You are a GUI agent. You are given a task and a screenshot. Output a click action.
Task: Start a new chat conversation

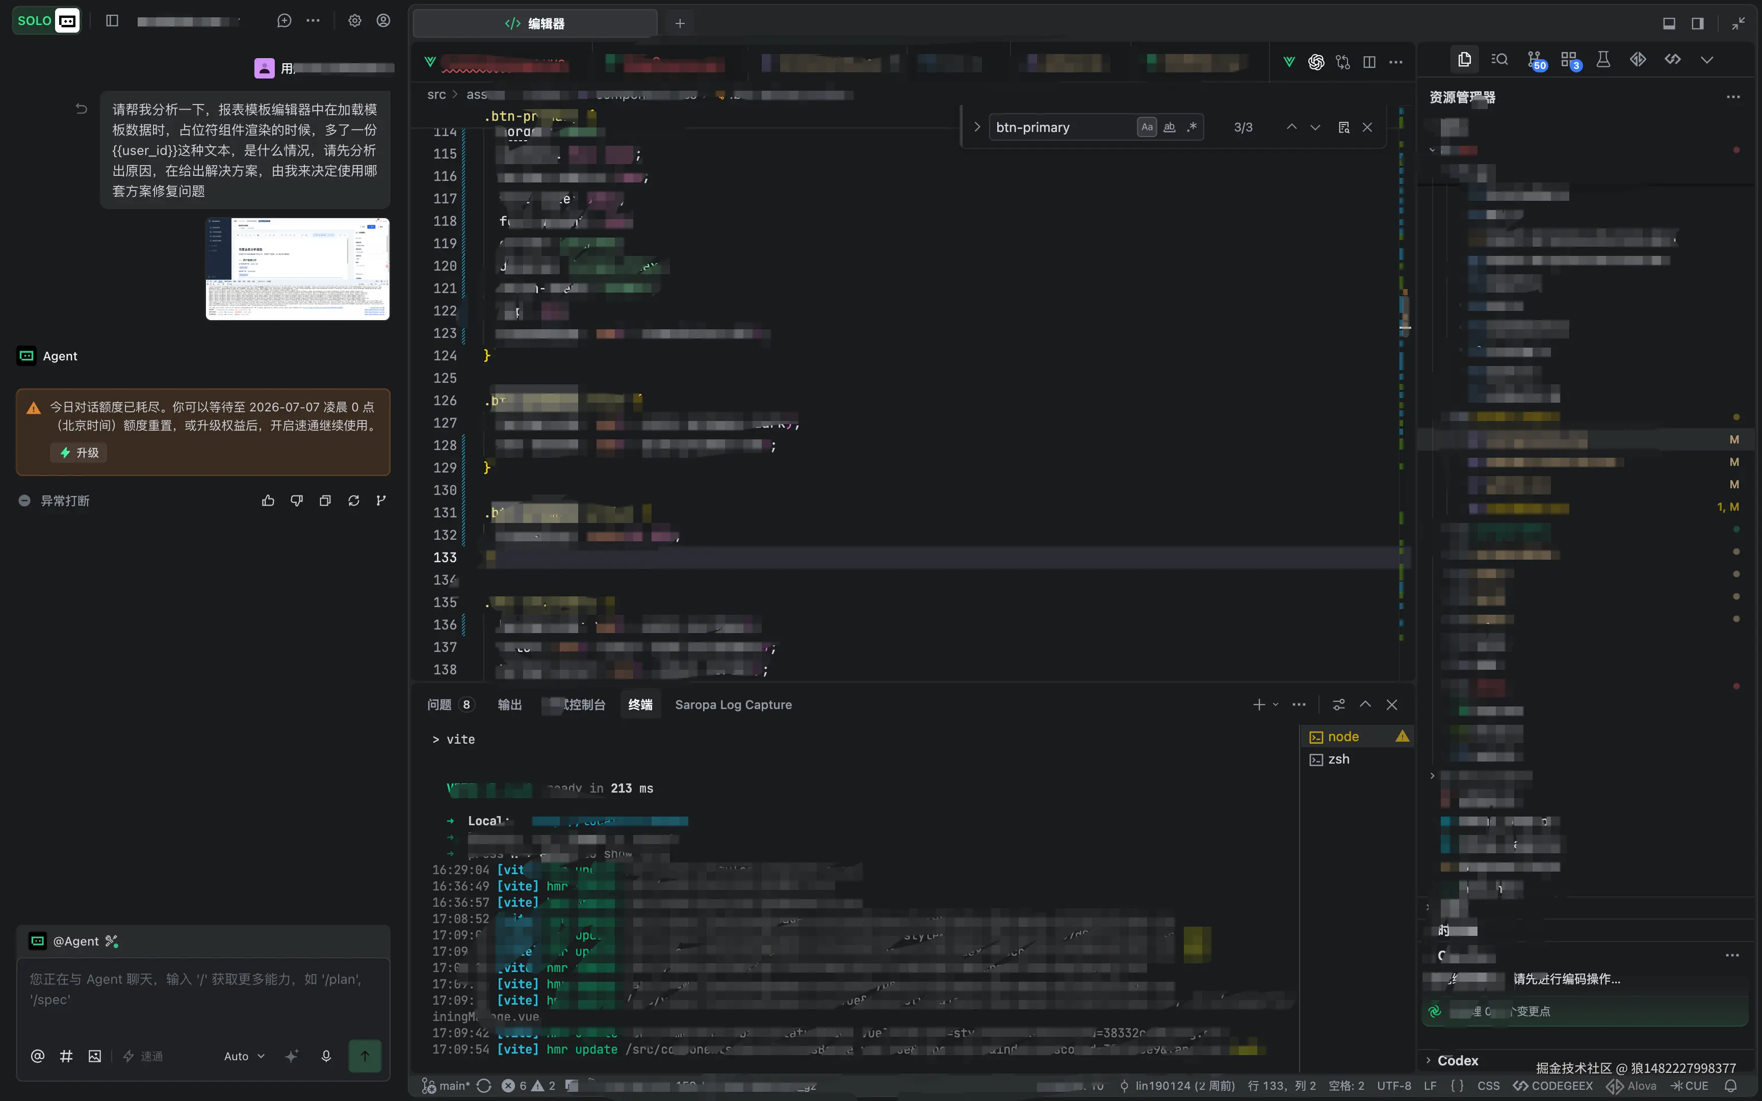point(284,20)
